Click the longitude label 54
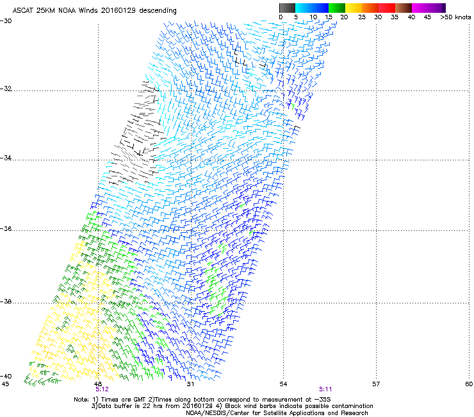474x417 pixels. 283,384
